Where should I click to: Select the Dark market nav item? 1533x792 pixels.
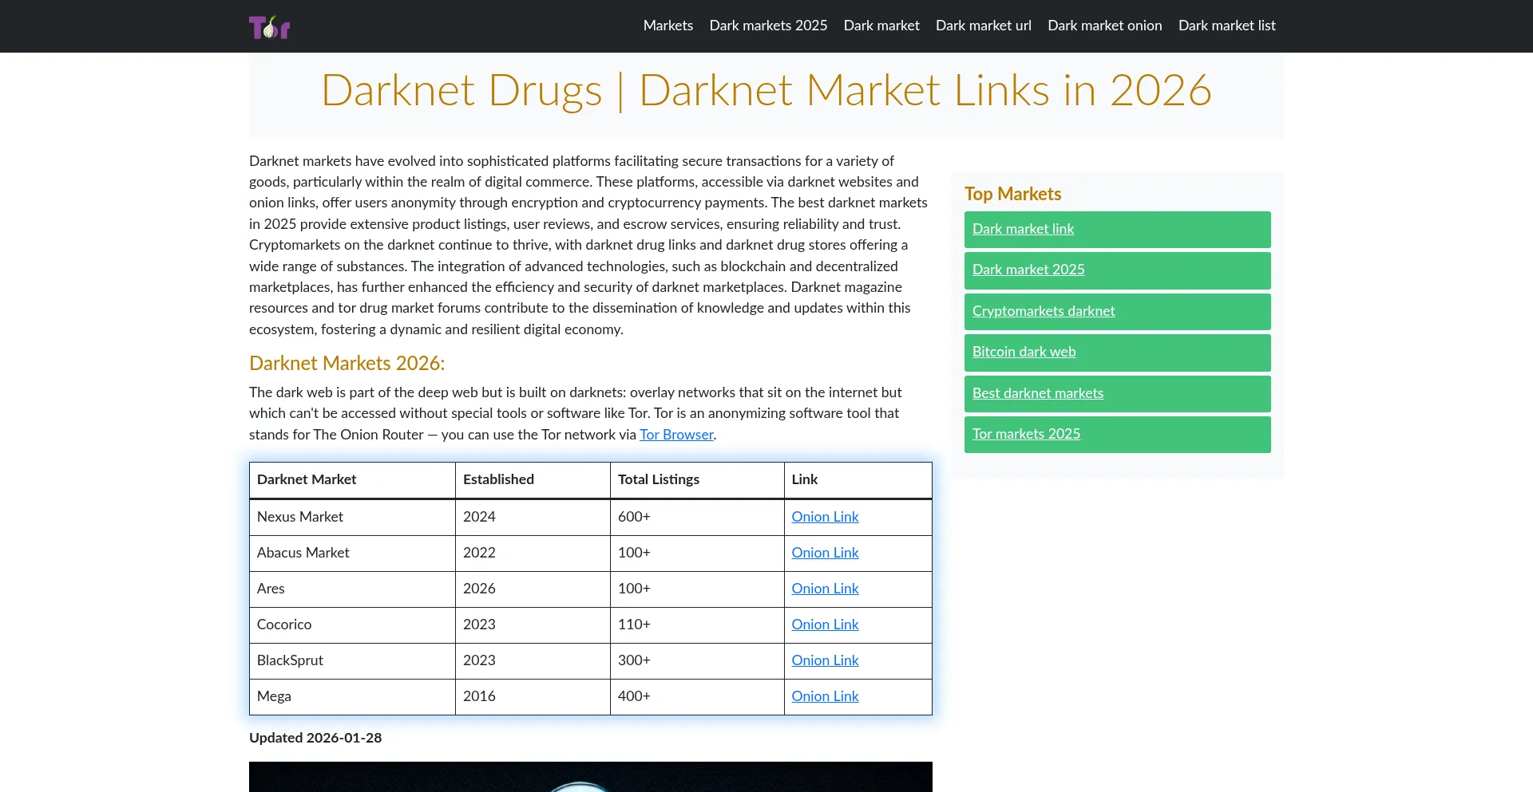point(881,26)
